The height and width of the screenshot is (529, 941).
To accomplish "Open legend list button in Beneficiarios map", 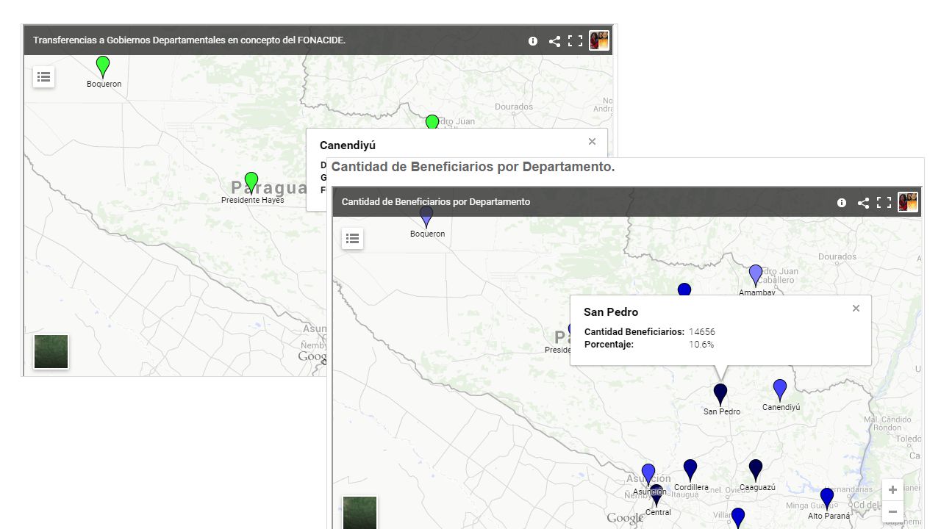I will [353, 238].
